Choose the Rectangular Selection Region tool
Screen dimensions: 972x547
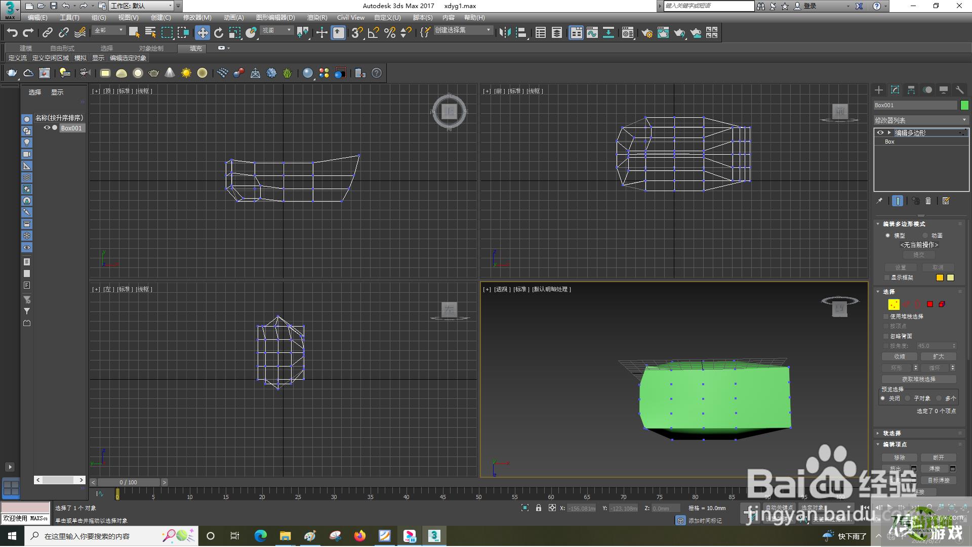point(167,33)
